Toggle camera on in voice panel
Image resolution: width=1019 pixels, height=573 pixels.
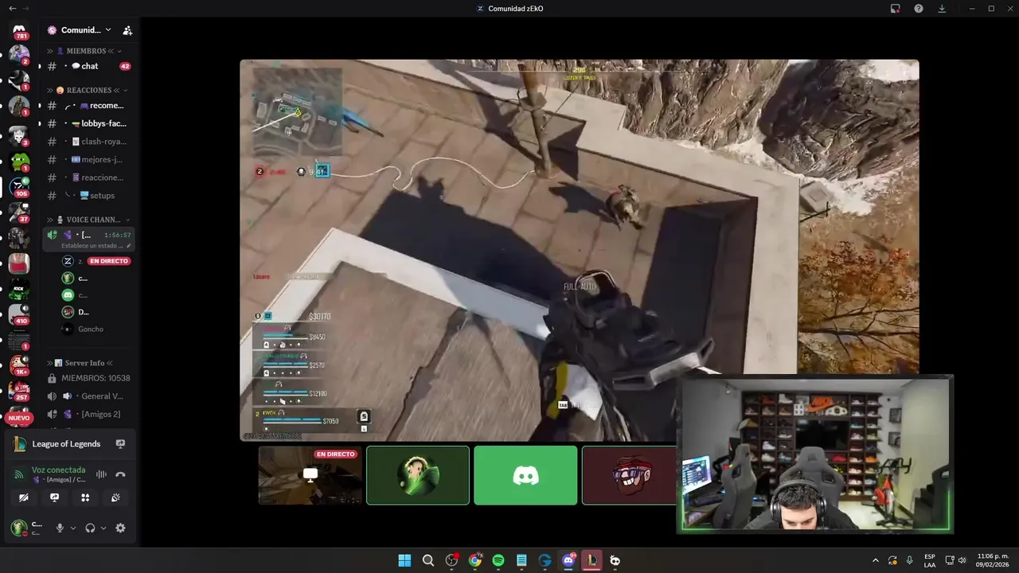(24, 497)
